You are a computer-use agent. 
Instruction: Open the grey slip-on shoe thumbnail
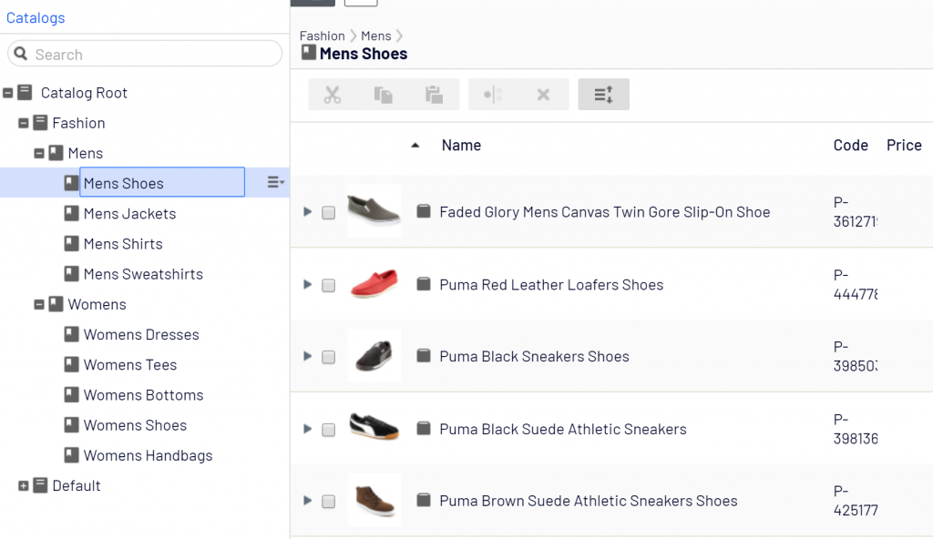coord(374,210)
